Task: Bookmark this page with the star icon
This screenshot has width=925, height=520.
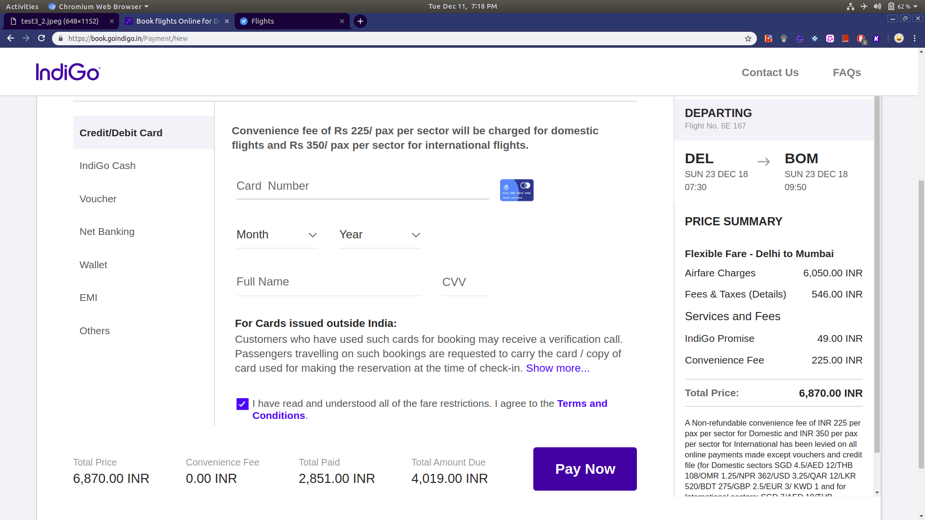Action: (748, 39)
